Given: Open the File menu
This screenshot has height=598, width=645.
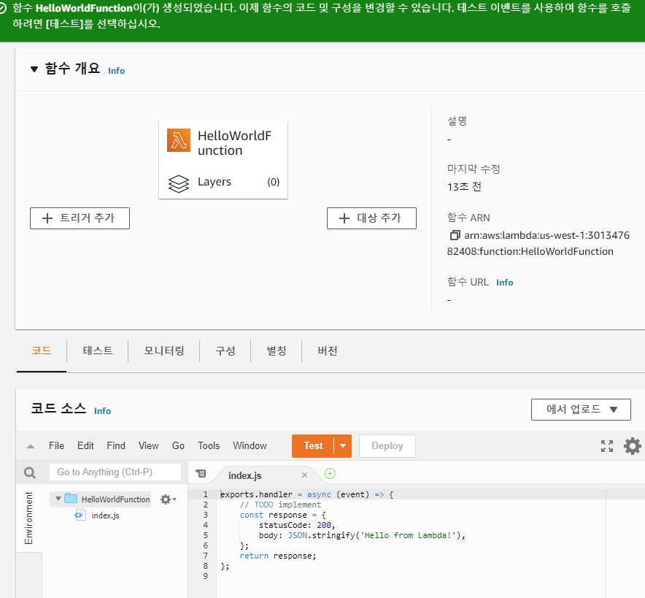Looking at the screenshot, I should point(56,445).
